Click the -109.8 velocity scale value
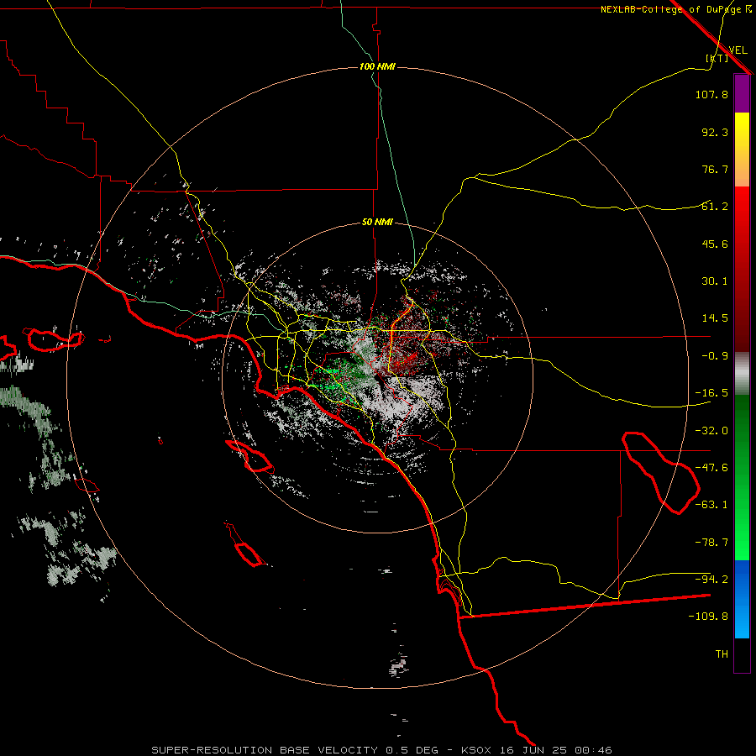This screenshot has width=756, height=756. point(708,617)
